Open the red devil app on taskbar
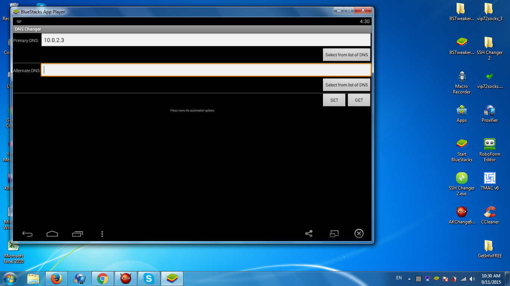This screenshot has width=510, height=286. coord(125,278)
